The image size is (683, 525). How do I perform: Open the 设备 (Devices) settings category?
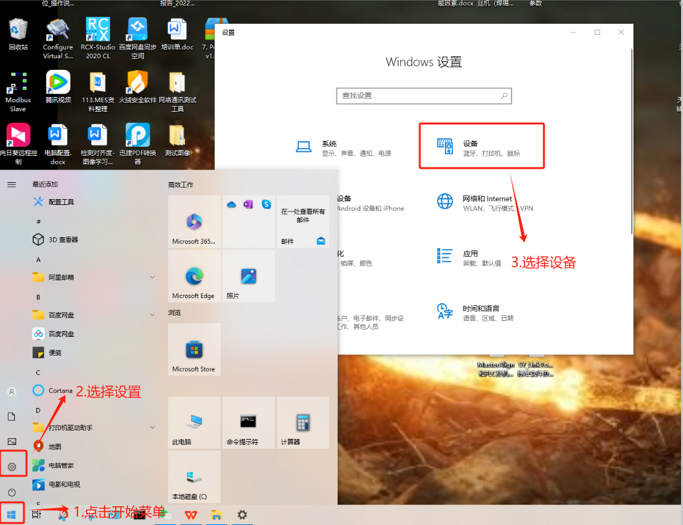(x=481, y=147)
